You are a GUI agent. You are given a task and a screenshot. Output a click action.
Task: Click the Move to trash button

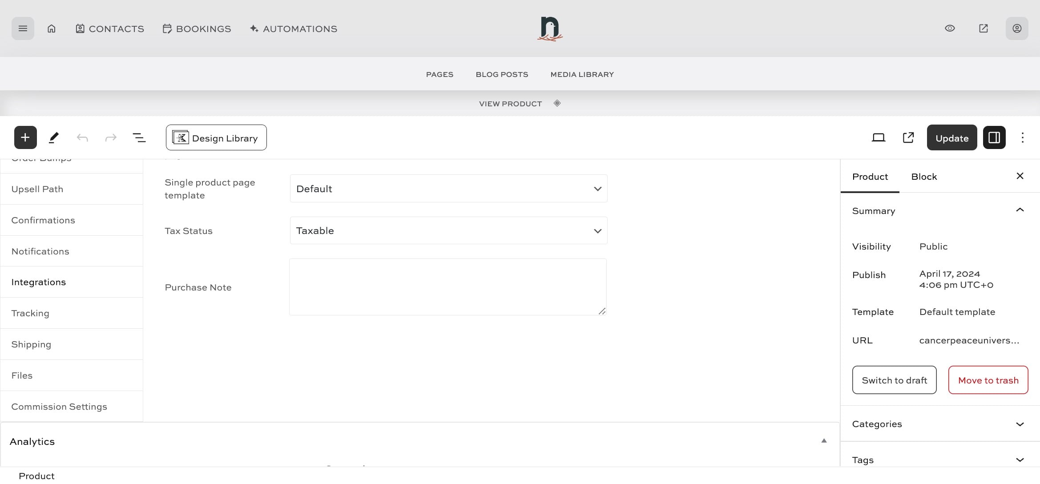pos(988,380)
